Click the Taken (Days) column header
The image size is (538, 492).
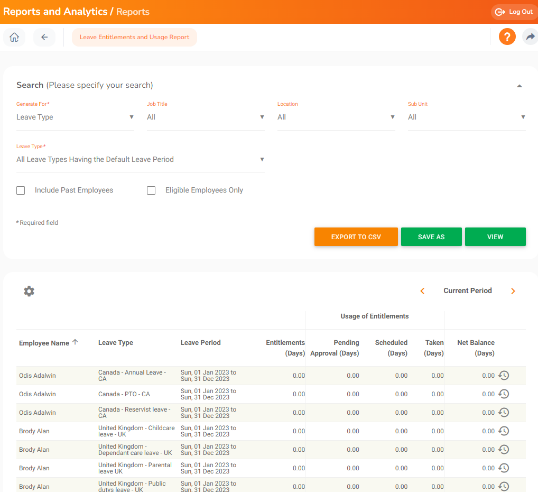coord(434,348)
